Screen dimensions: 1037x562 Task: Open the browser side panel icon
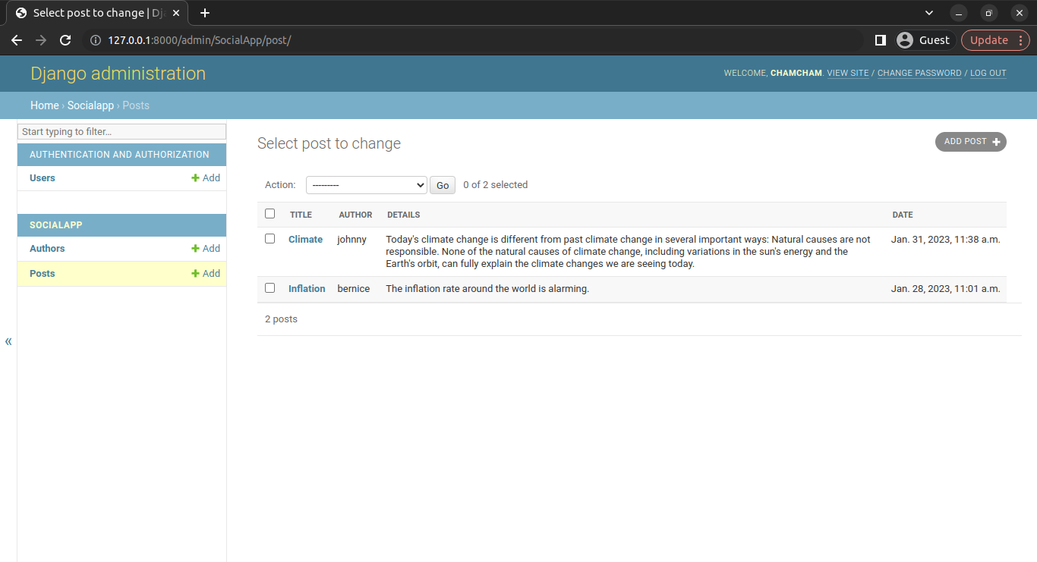pos(880,40)
